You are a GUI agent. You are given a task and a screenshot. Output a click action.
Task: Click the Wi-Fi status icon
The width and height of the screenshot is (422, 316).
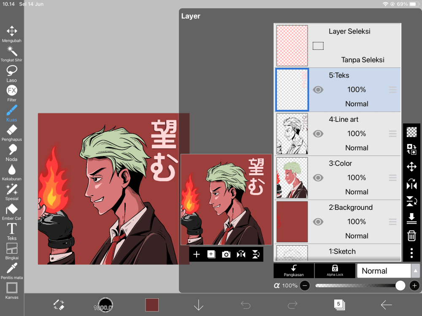coord(385,4)
